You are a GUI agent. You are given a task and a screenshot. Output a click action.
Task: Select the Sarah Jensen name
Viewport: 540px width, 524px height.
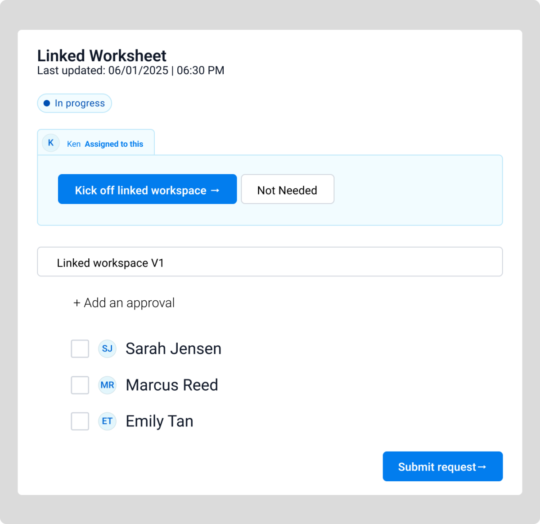[x=173, y=349]
